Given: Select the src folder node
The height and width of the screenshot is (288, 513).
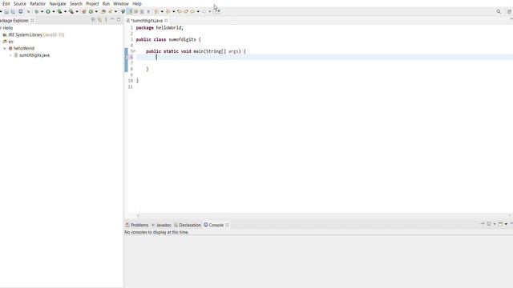Looking at the screenshot, I should click(x=8, y=42).
